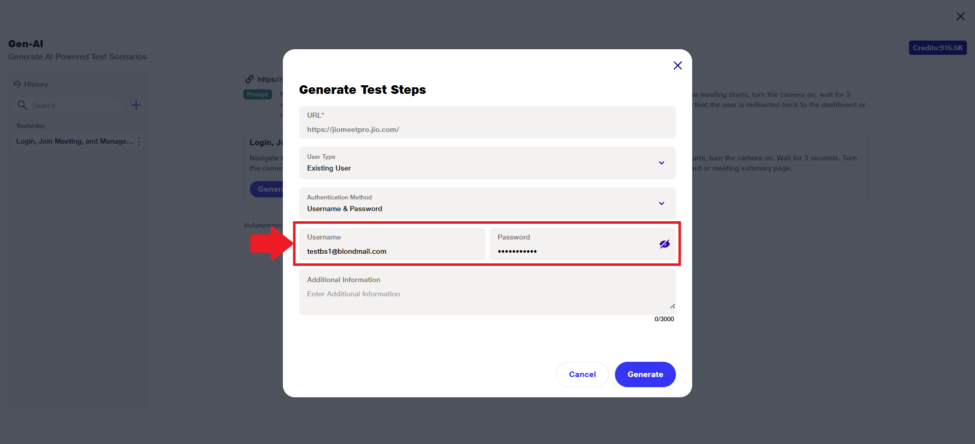Click the Password input field

click(574, 251)
